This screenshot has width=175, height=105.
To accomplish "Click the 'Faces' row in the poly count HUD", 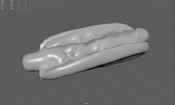I will tap(13, 5).
